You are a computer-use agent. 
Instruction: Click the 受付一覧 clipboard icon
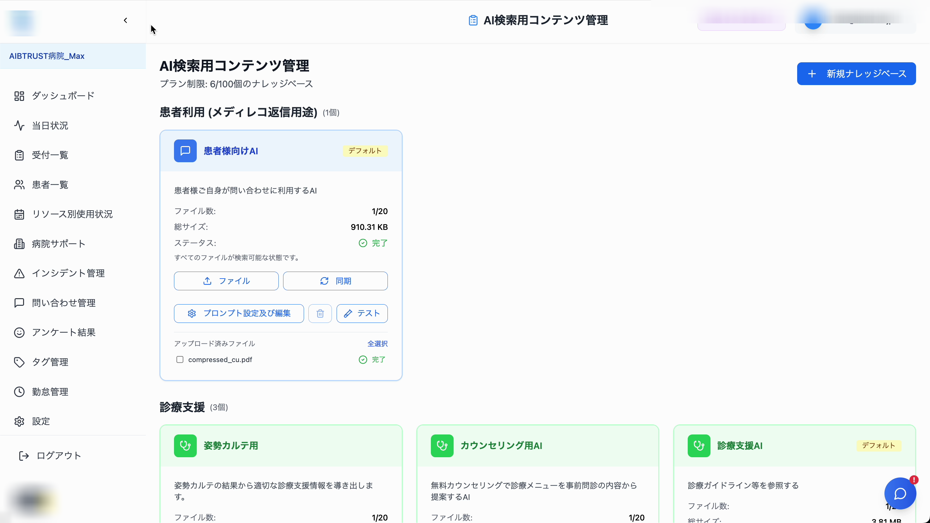(x=19, y=155)
